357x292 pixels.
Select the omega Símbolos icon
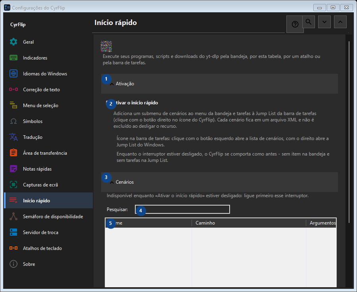13,121
